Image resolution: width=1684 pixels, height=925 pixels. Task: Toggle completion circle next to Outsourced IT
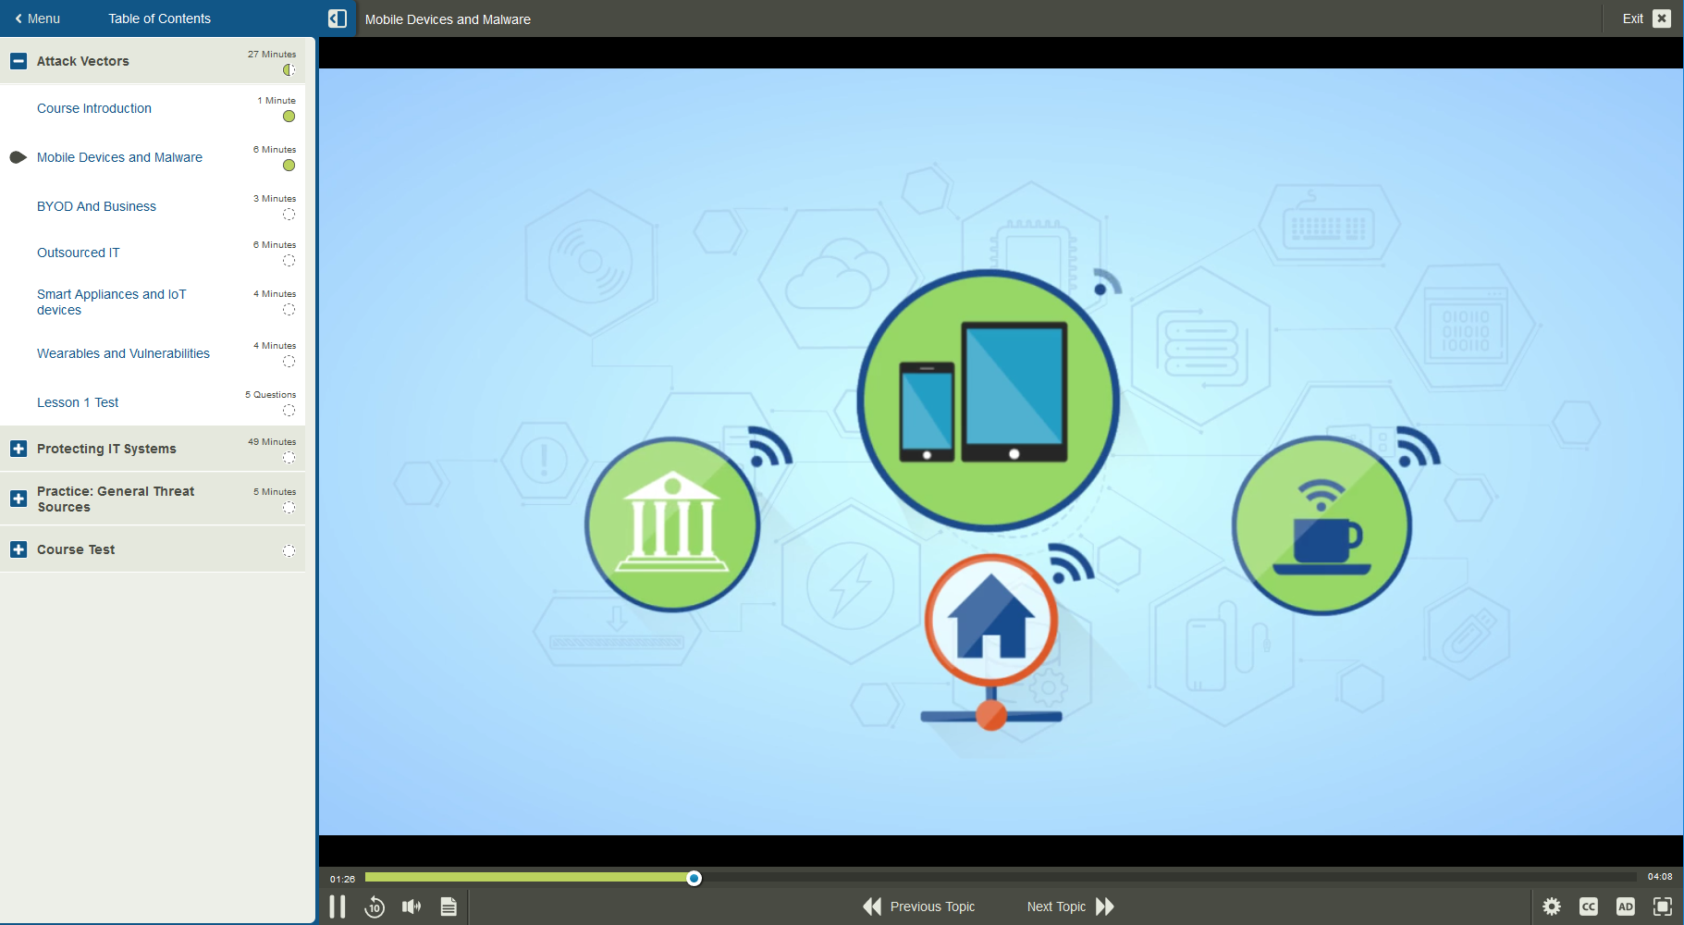click(x=289, y=260)
